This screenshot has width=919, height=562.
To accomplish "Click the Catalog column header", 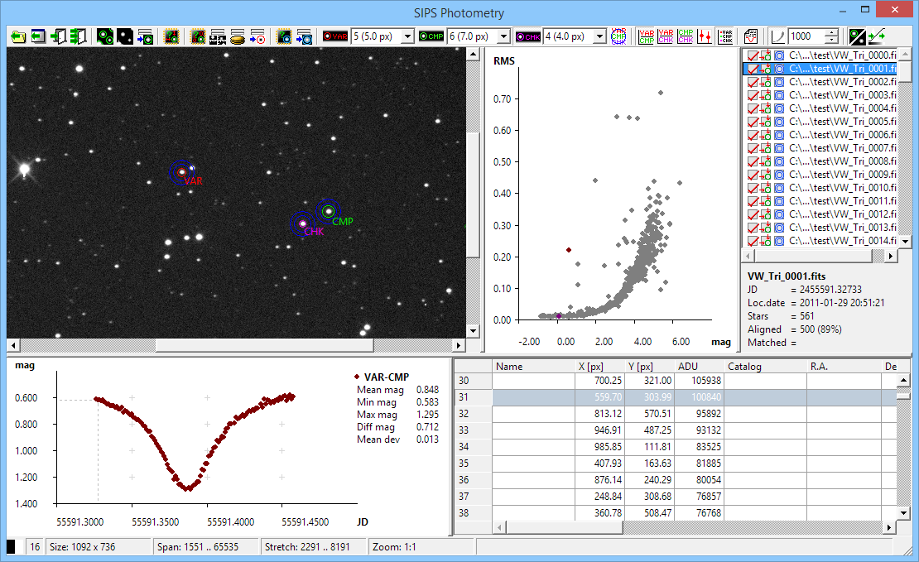I will tap(744, 366).
